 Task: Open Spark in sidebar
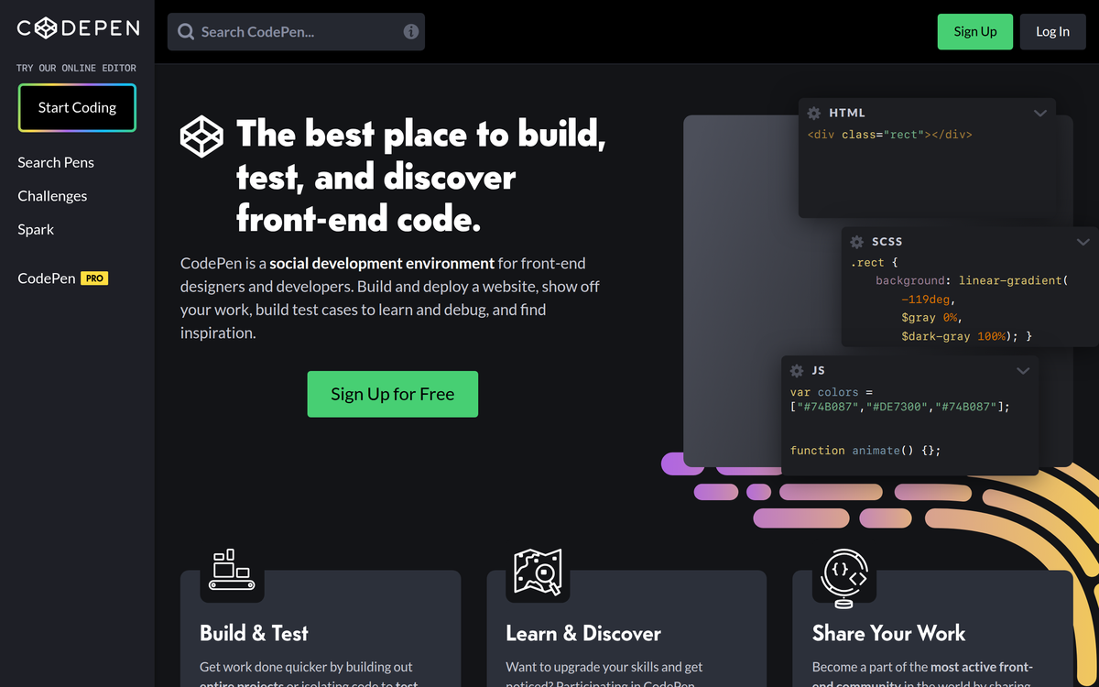(x=36, y=229)
